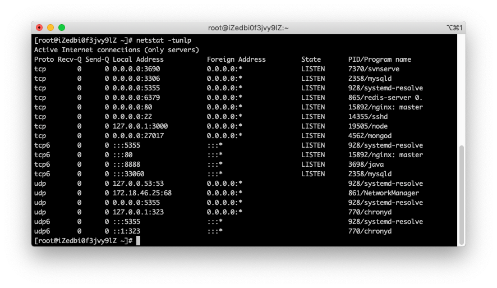Click program name 4562/mongod
Image resolution: width=497 pixels, height=288 pixels.
coord(370,135)
